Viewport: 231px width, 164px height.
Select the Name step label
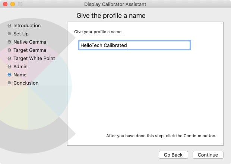click(x=20, y=75)
